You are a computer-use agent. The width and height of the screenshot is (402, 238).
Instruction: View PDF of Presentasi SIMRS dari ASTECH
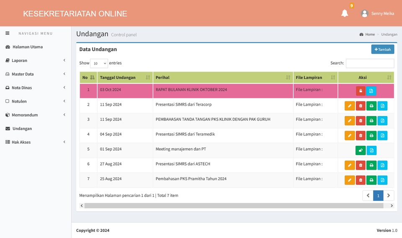382,165
